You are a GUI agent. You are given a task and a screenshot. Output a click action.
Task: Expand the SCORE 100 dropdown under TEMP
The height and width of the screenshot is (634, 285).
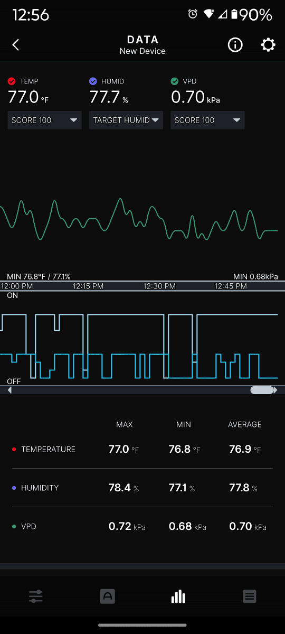pos(44,120)
